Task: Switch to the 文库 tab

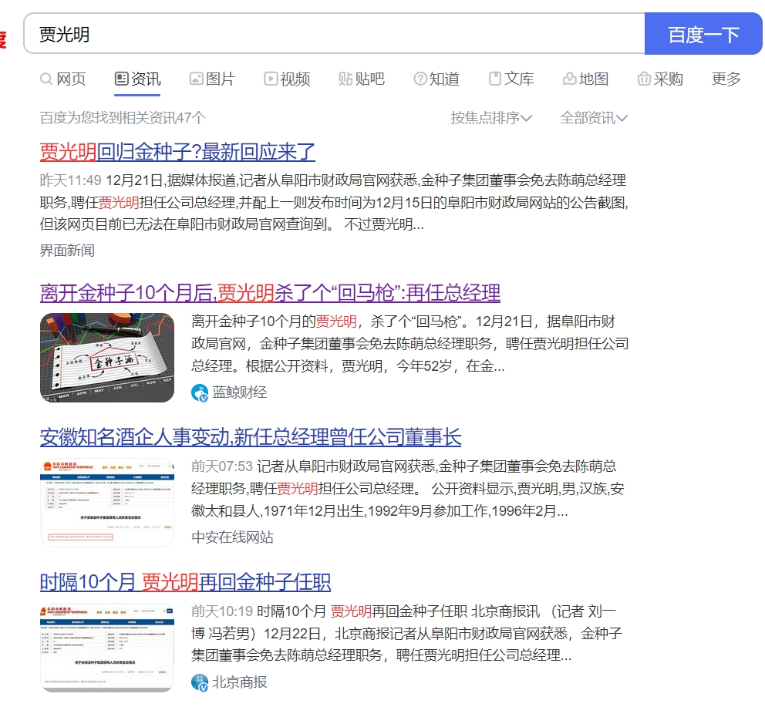Action: click(512, 79)
